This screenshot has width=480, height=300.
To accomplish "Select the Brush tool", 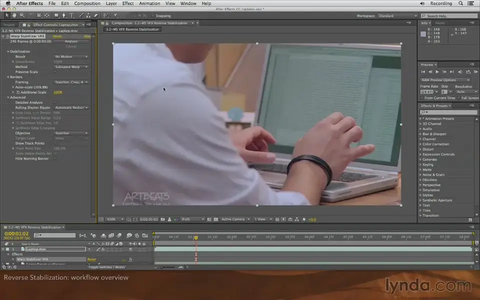I will pos(81,15).
